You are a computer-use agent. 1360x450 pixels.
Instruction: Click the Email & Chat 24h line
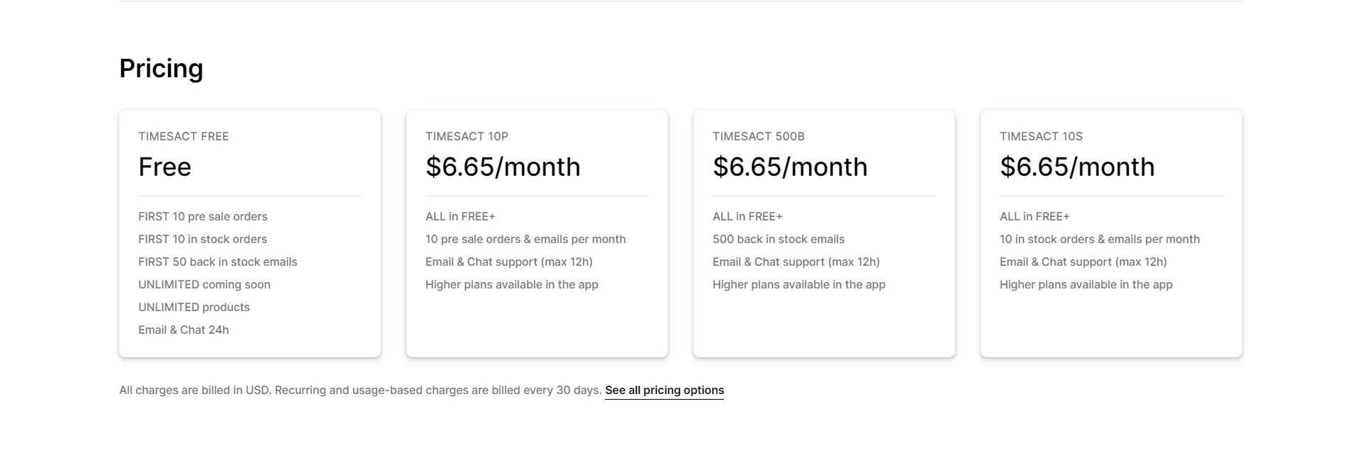coord(184,330)
